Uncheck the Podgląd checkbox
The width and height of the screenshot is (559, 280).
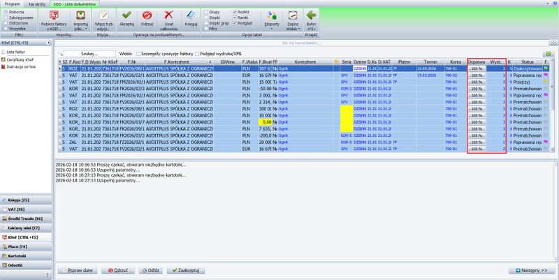(x=235, y=23)
